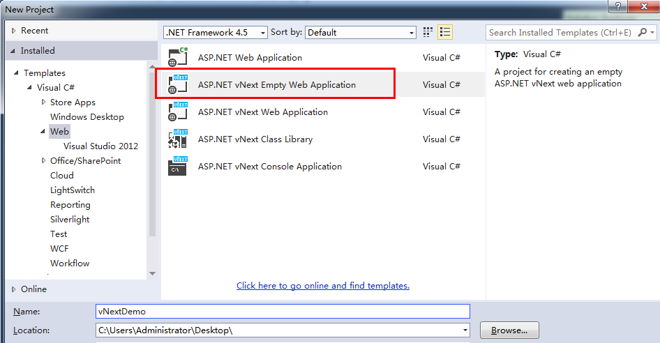
Task: Select Visual Studio 2012 under Web
Action: [x=100, y=146]
